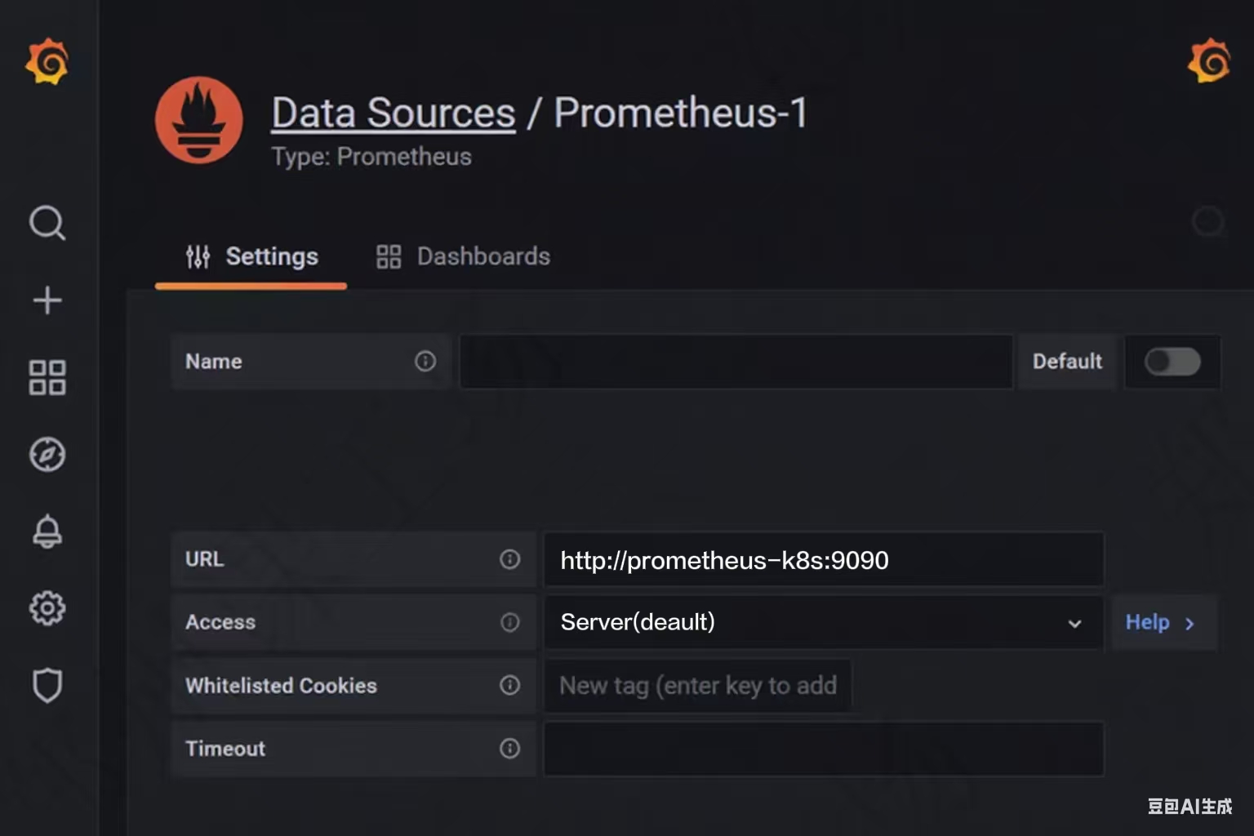Screen dimensions: 1254x836
Task: Click the "Prometheus-1" title text
Action: coord(681,113)
